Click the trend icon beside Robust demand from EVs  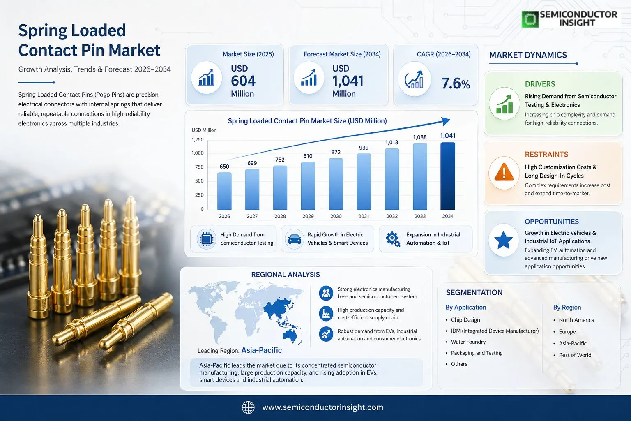pyautogui.click(x=326, y=334)
